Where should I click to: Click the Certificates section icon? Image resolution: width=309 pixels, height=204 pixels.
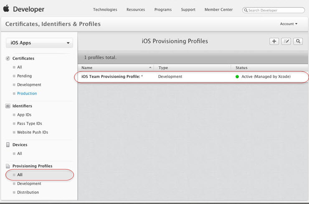[8, 58]
